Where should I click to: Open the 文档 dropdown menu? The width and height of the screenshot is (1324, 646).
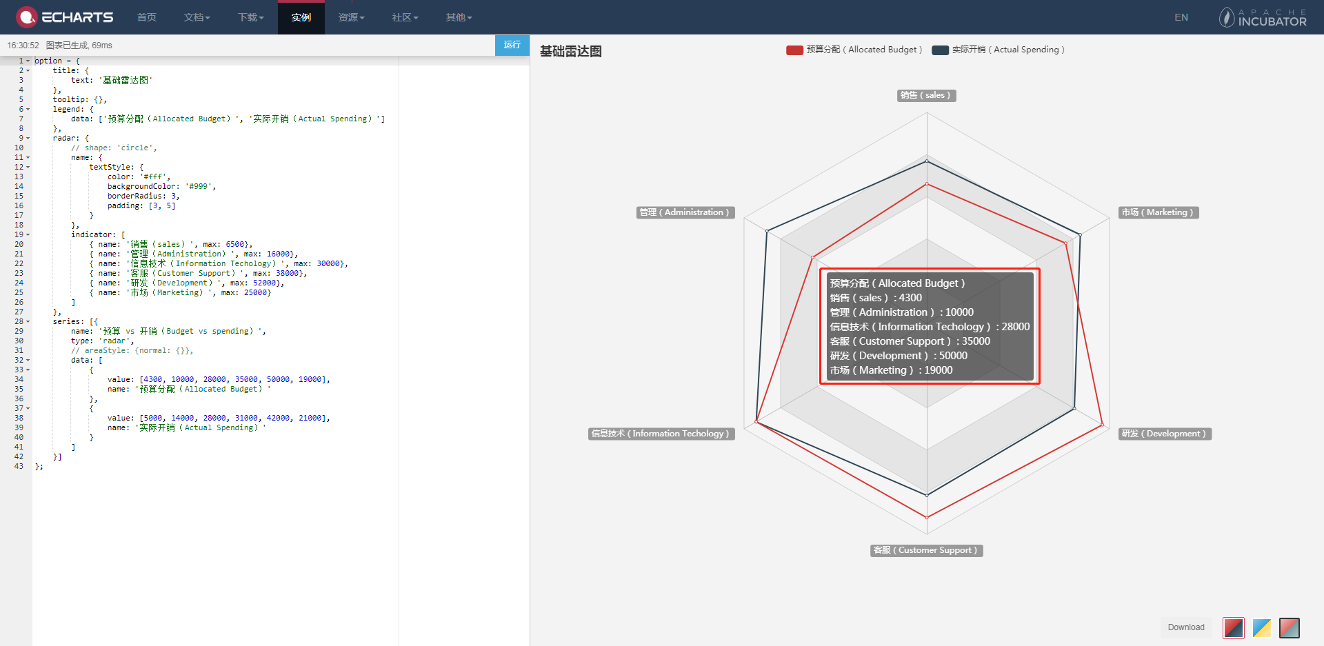pos(197,17)
